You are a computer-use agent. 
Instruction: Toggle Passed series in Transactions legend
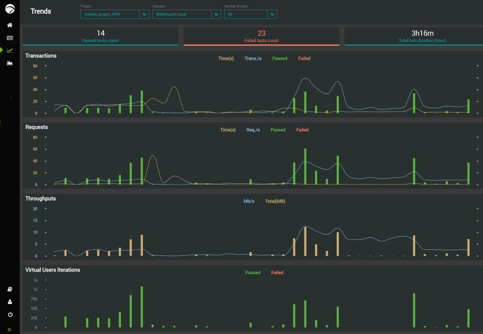click(280, 59)
